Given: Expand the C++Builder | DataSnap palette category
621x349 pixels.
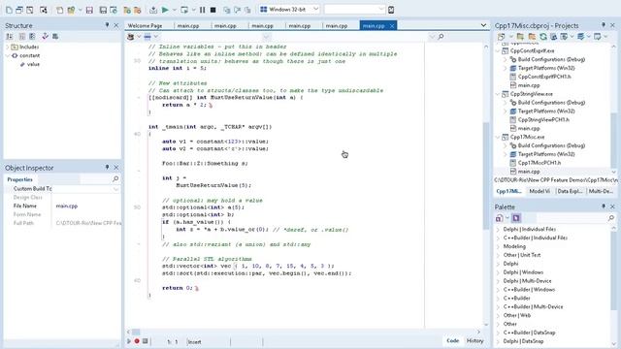Looking at the screenshot, I should tap(498, 333).
